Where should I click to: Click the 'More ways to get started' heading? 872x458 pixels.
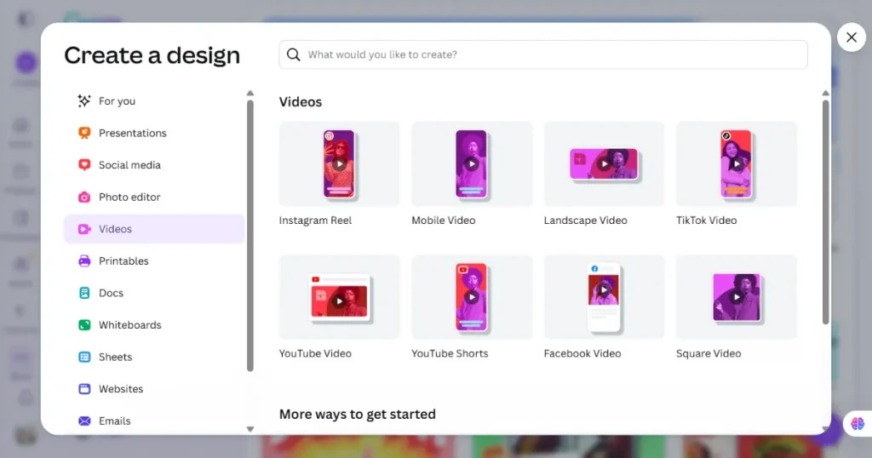click(358, 414)
